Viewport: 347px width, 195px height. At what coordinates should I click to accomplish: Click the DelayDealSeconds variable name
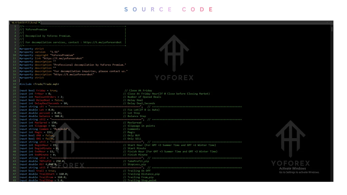[x=47, y=103]
